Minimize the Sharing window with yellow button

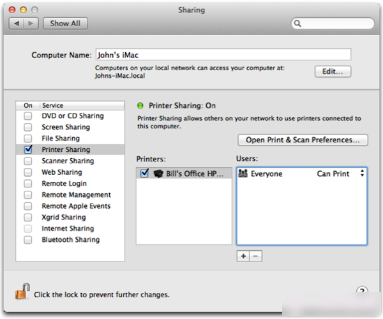(24, 10)
